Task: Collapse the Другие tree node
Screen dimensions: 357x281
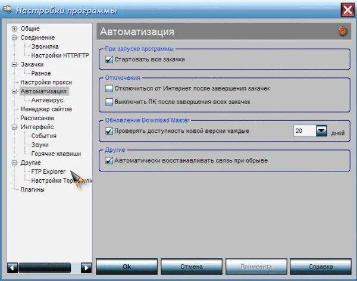Action: 14,163
